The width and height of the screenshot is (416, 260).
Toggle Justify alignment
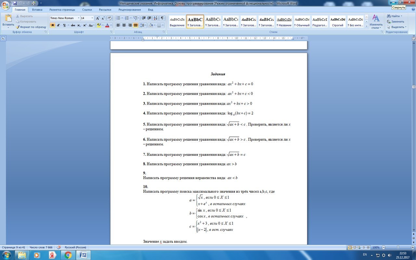point(136,25)
